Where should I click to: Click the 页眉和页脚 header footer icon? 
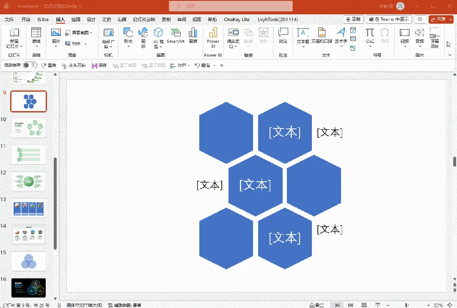tap(321, 35)
